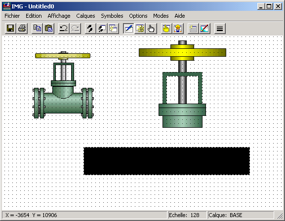
Task: Click the Save floppy disk icon
Action: 10,29
